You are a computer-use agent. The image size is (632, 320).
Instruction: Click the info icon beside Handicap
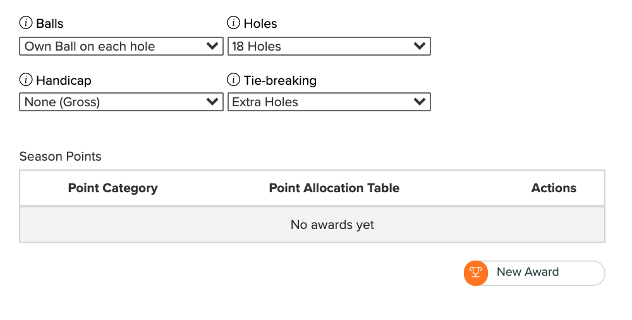pyautogui.click(x=26, y=80)
